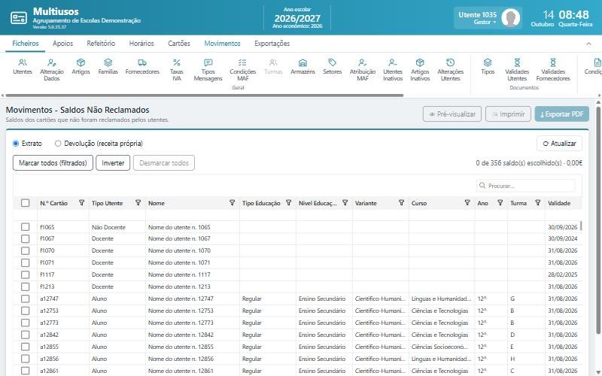The width and height of the screenshot is (602, 376).
Task: Open Alteração Dados tool
Action: pyautogui.click(x=51, y=69)
